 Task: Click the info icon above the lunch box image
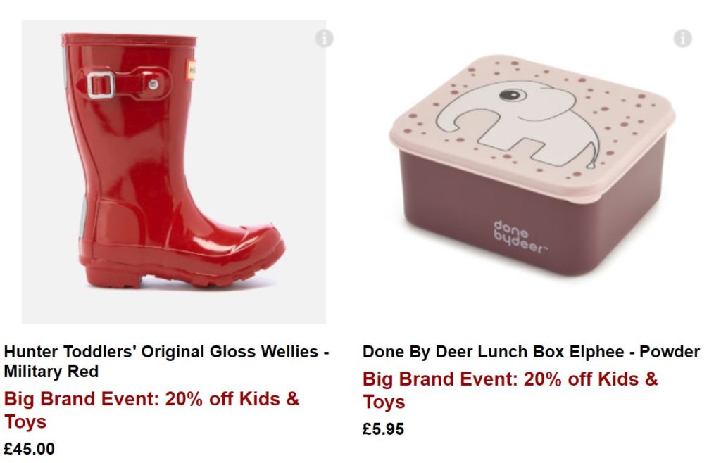(683, 38)
